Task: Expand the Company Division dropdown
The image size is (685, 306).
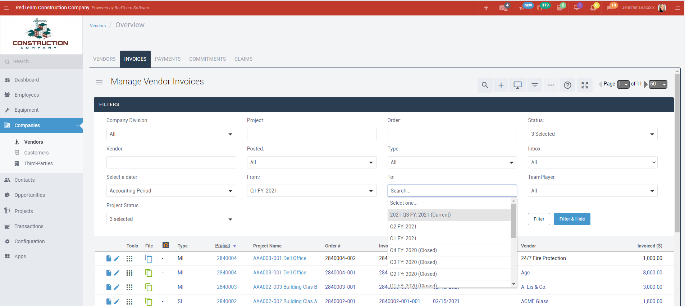Action: [171, 134]
